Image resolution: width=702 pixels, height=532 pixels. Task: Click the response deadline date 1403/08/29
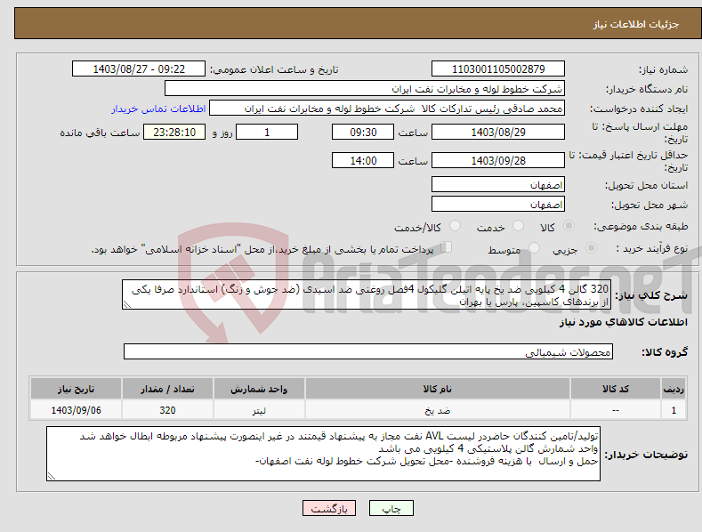(x=498, y=132)
